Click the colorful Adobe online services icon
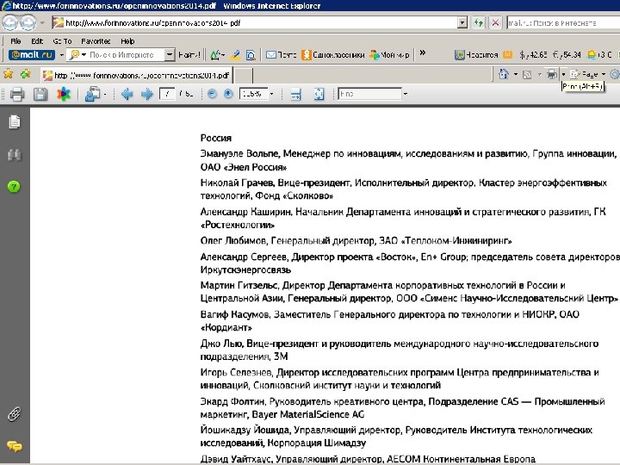Screen dimensions: 620x465 pos(63,94)
